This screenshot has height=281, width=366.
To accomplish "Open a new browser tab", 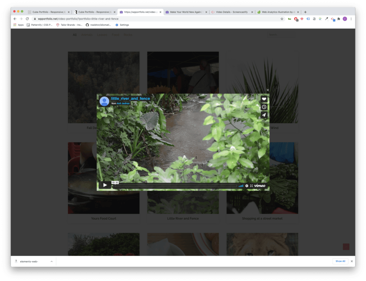I will (x=305, y=12).
